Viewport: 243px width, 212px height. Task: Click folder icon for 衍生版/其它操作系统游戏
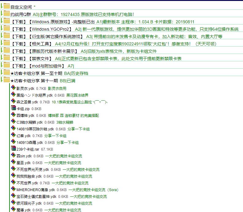(x=7, y=35)
